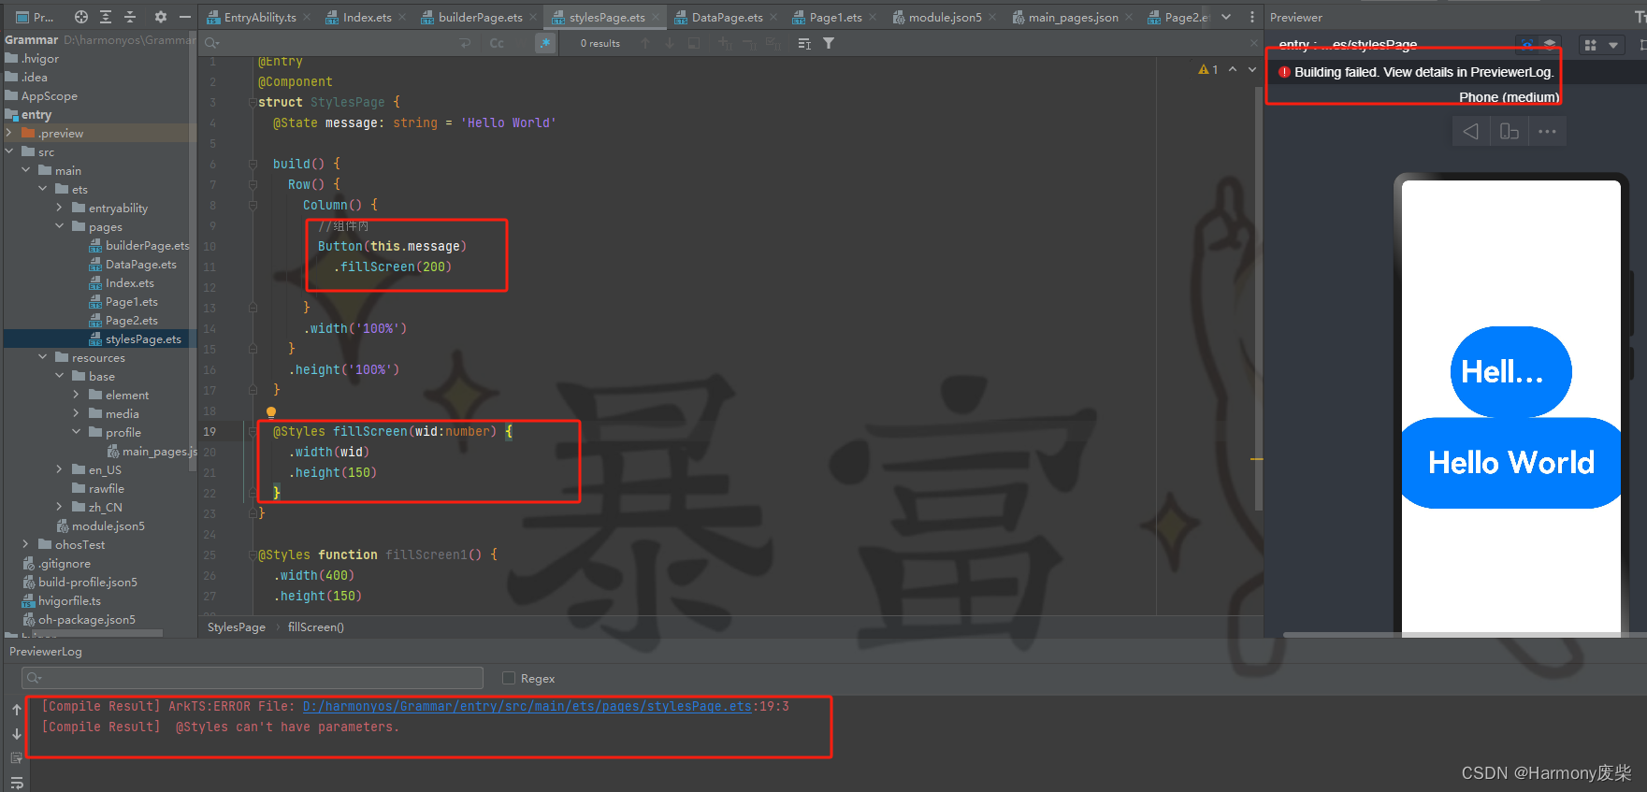This screenshot has width=1647, height=792.
Task: Expand all in project tree
Action: 106,17
